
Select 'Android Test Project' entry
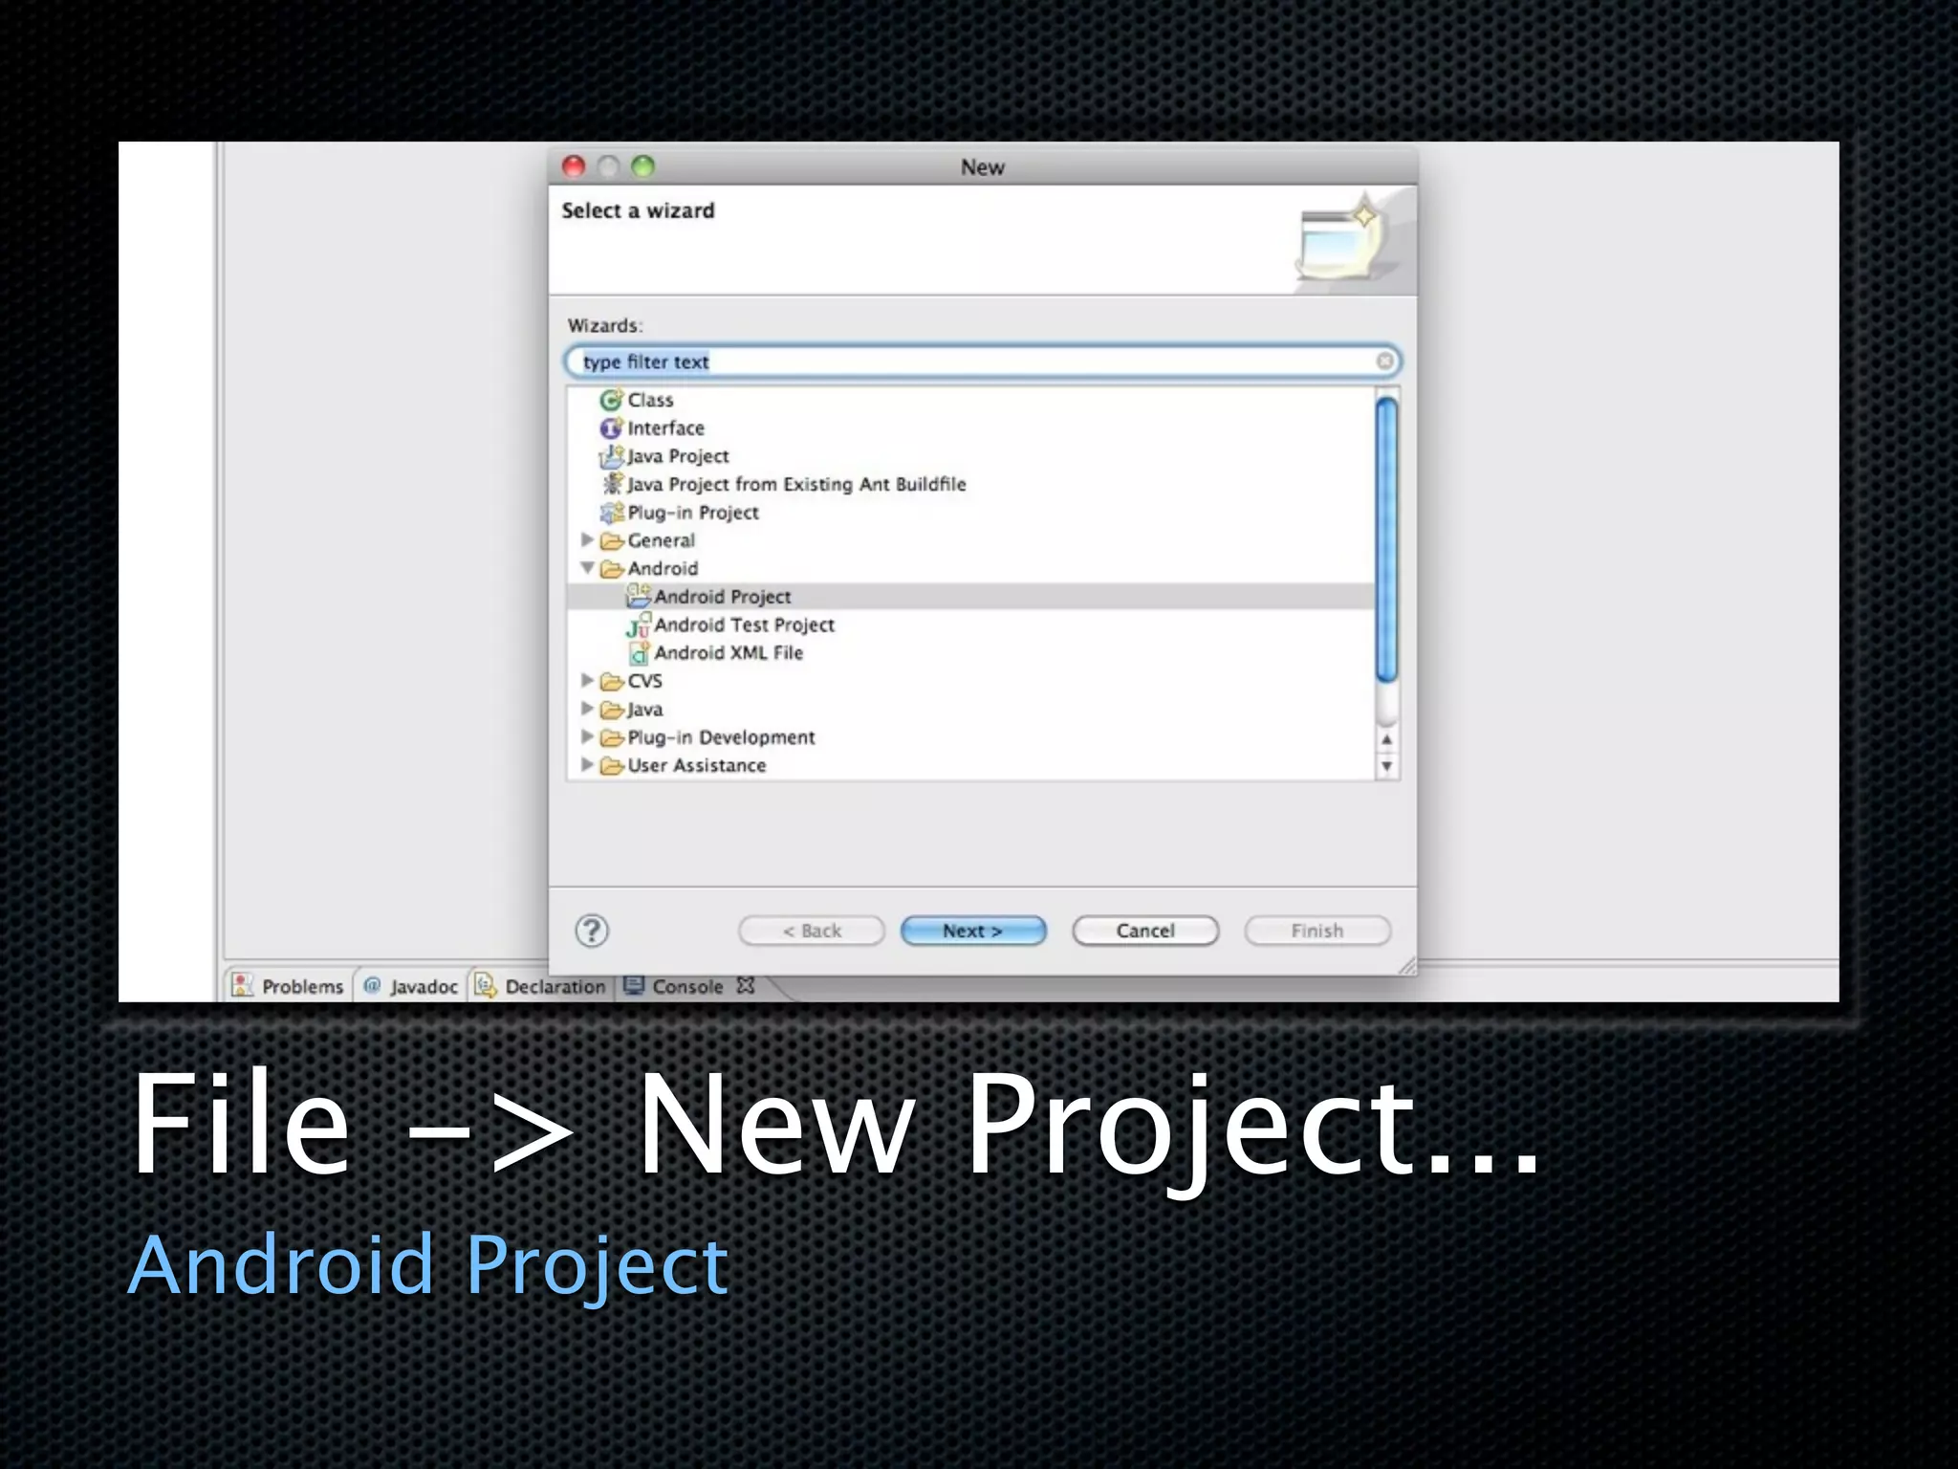pyautogui.click(x=745, y=625)
